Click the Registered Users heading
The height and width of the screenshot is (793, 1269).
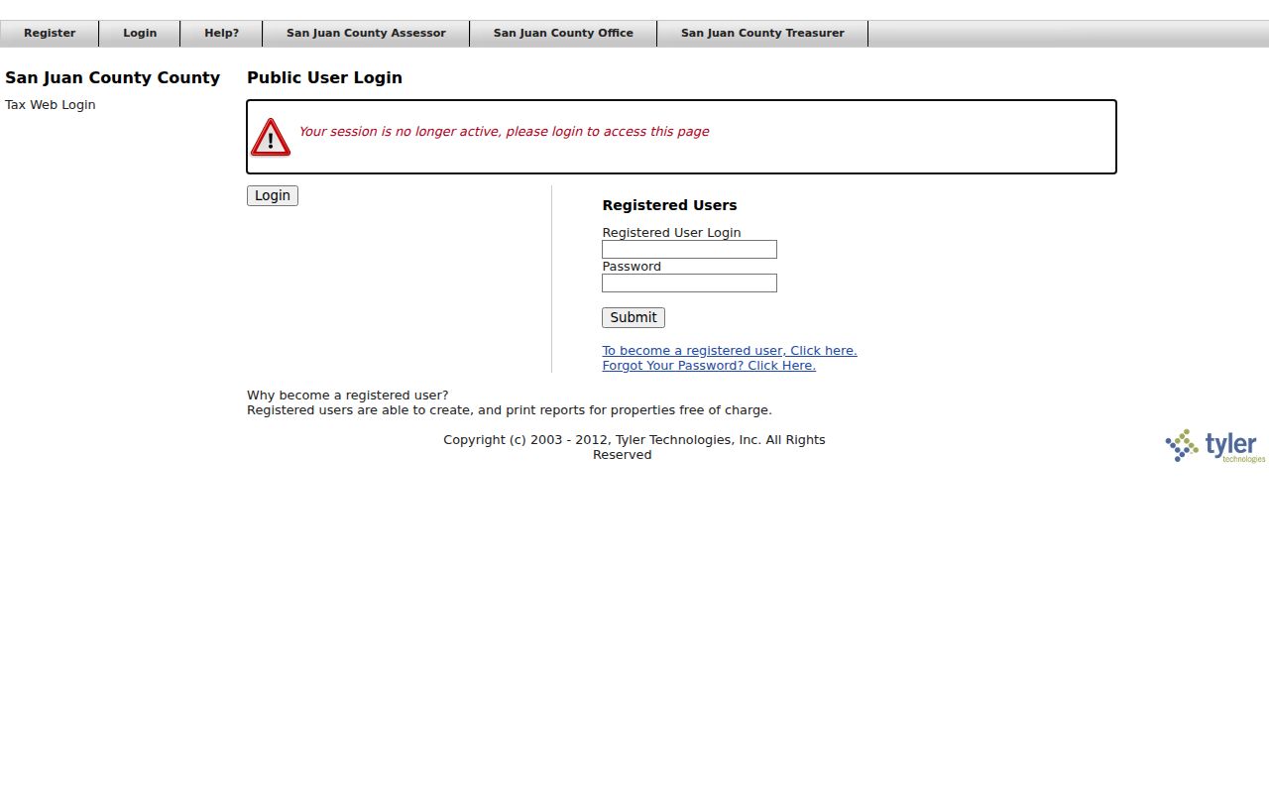point(669,206)
